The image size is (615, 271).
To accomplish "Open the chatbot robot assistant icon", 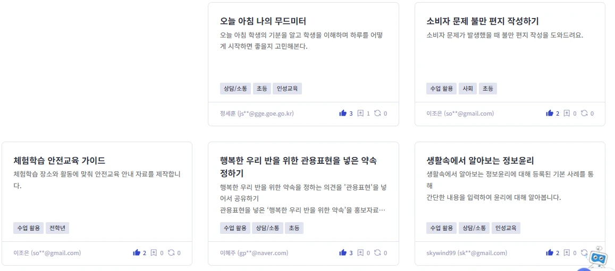I will pos(597,258).
